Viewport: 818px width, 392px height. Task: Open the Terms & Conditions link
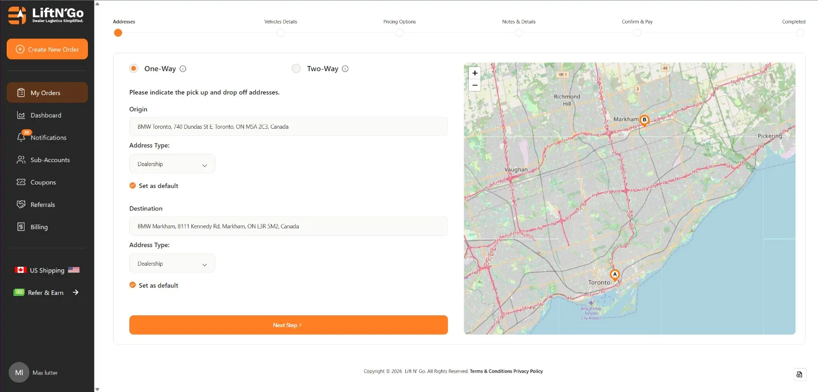click(x=491, y=372)
